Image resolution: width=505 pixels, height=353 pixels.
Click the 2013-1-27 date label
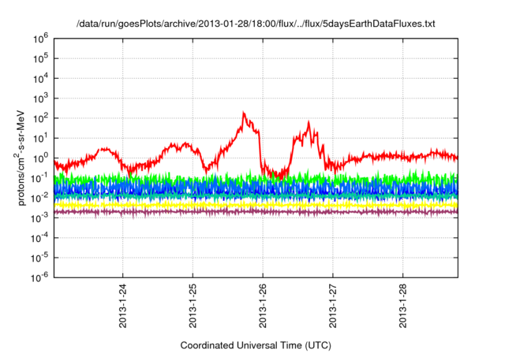333,306
